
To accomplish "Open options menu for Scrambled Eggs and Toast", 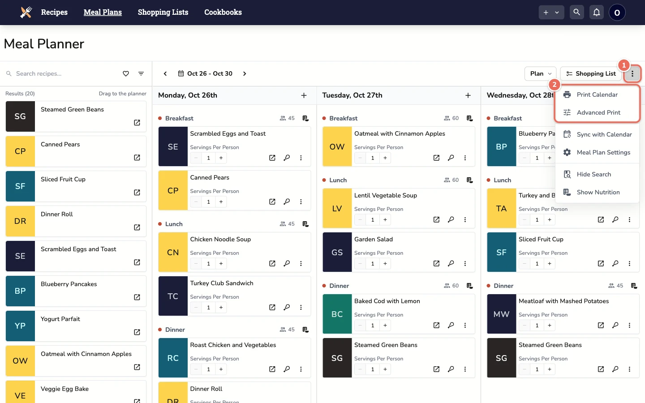I will (301, 158).
